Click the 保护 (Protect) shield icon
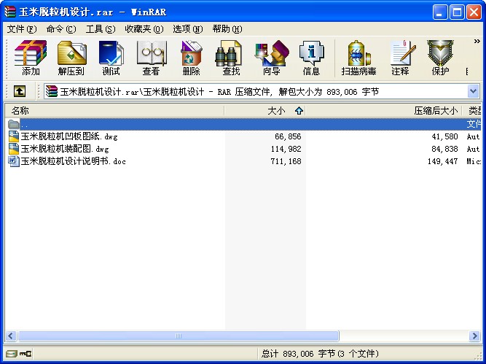 coord(440,58)
